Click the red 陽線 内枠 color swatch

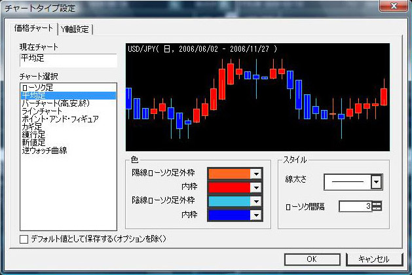coord(229,187)
